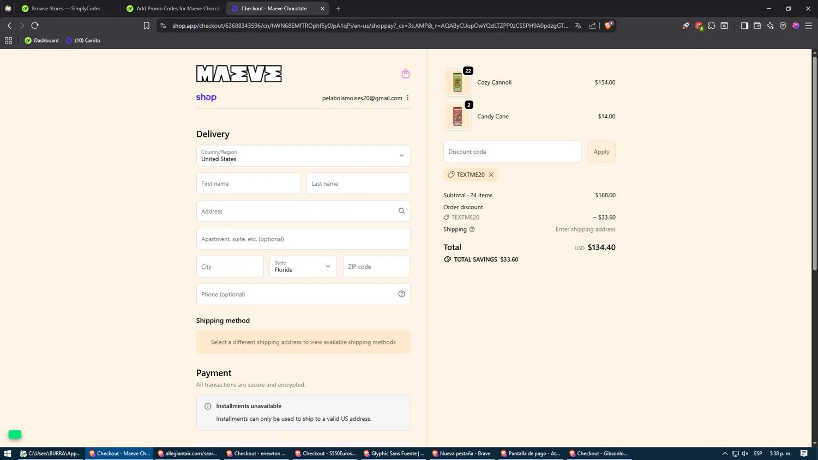Switch to Glyphic Sans Fuente taskbar window
Viewport: 818px width, 460px height.
pos(394,453)
